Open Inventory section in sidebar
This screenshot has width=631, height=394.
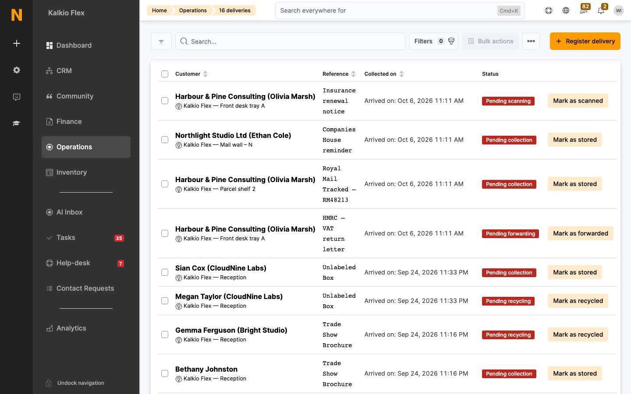tap(86, 172)
